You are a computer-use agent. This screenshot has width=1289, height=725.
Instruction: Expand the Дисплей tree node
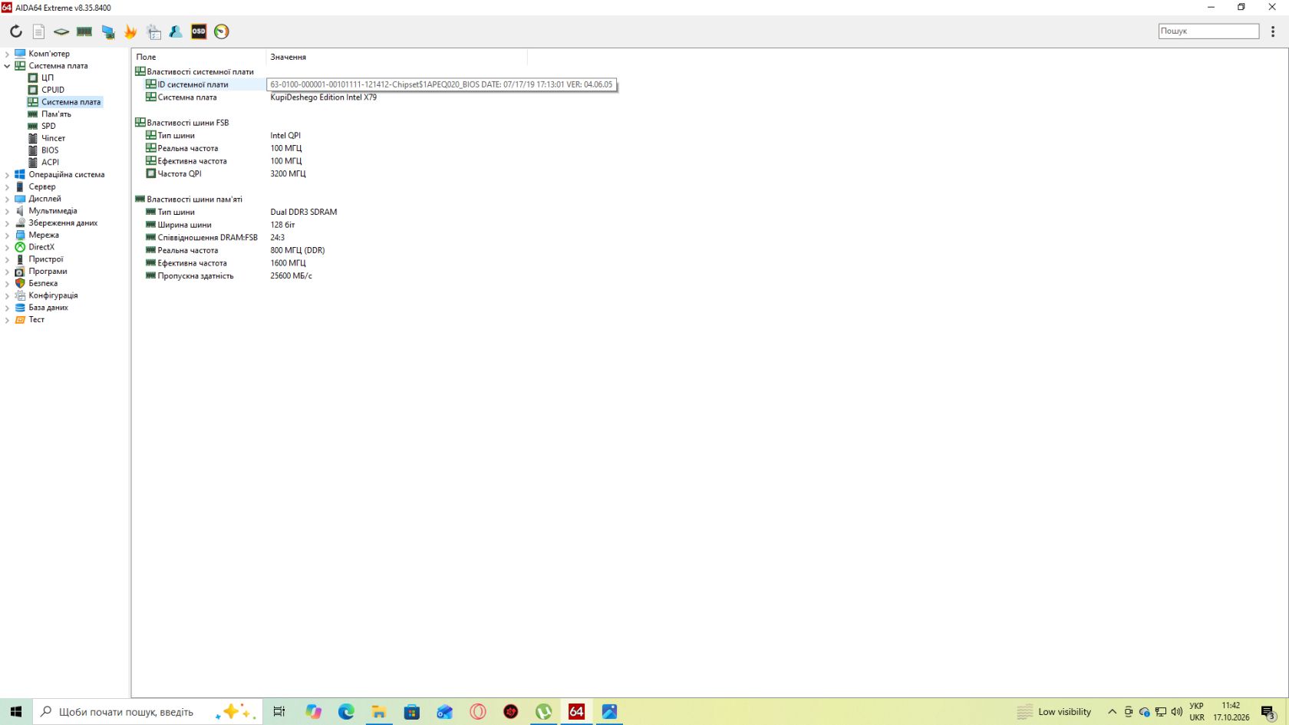[x=7, y=199]
